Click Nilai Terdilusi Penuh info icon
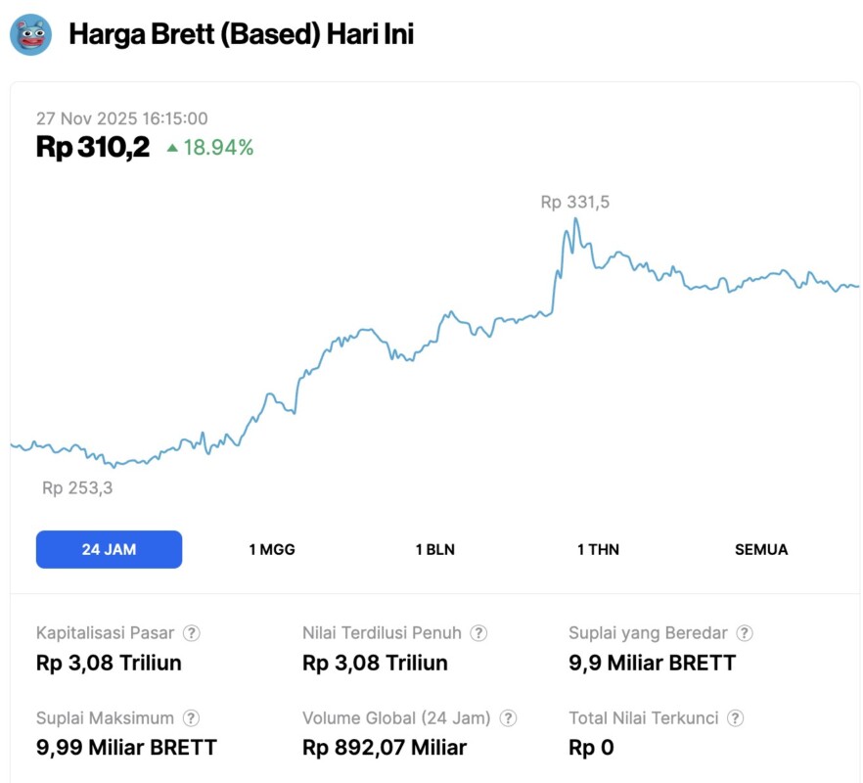This screenshot has height=783, width=863. (478, 633)
